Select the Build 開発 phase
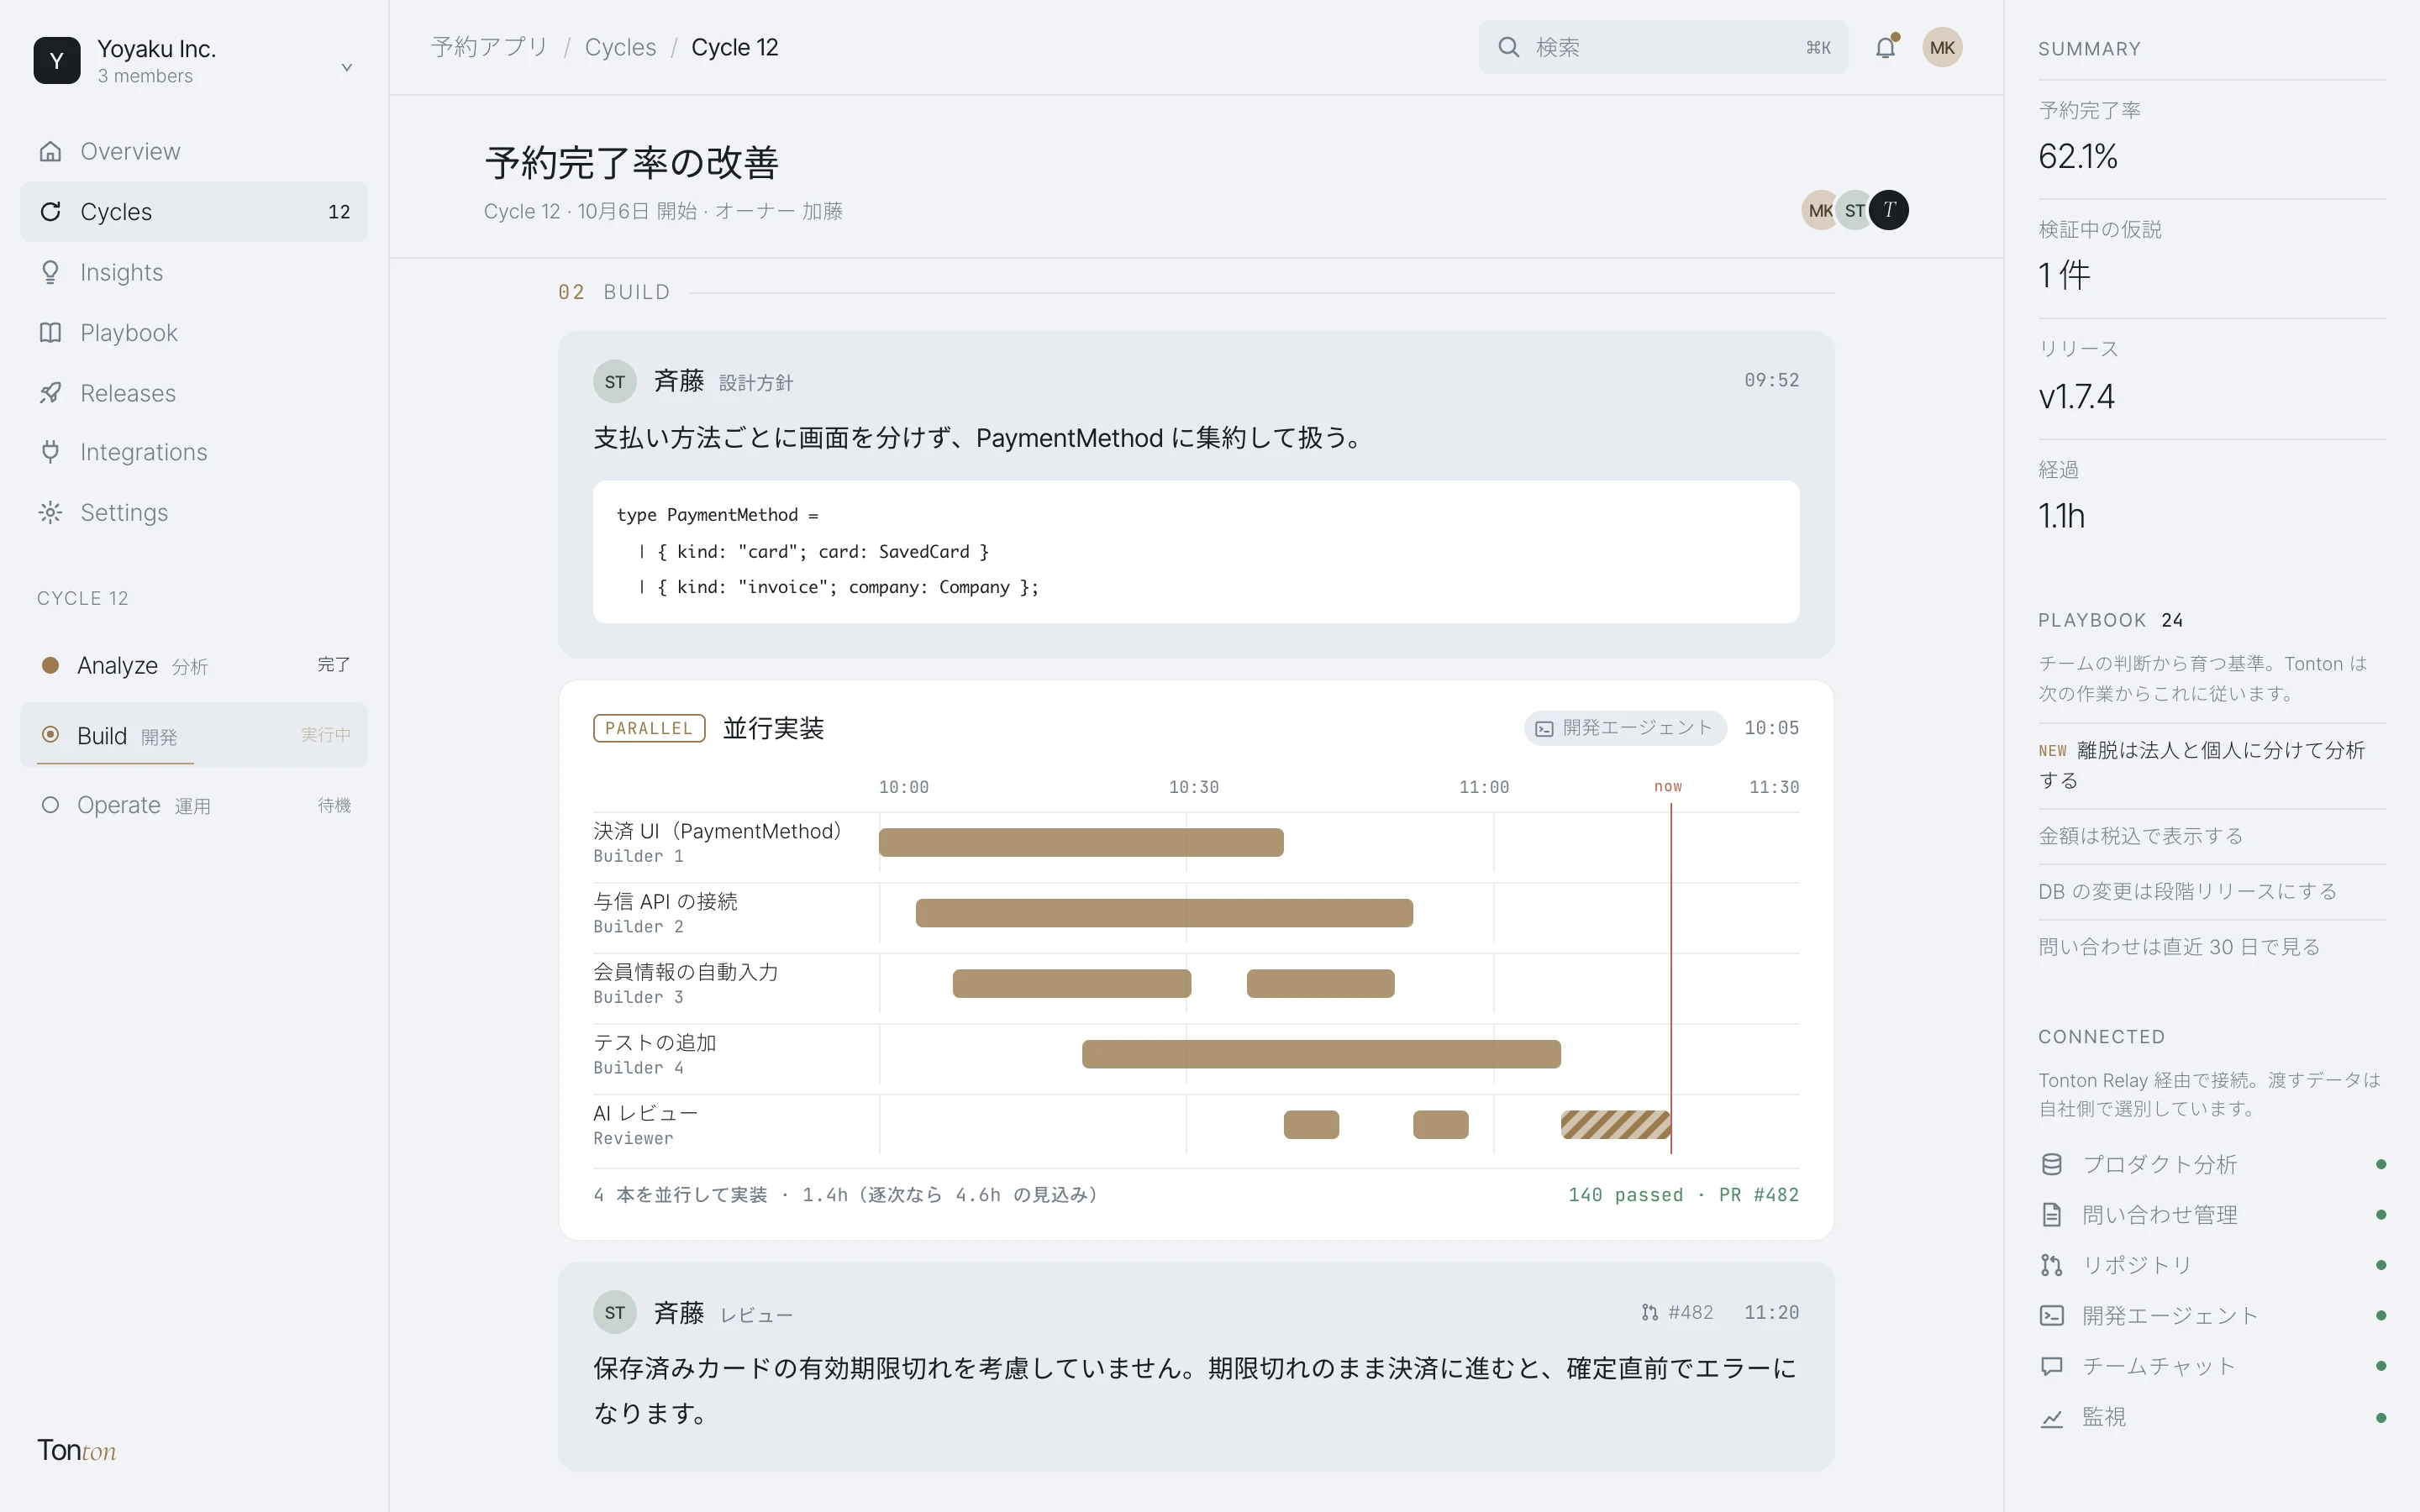The height and width of the screenshot is (1512, 2420). (x=194, y=736)
